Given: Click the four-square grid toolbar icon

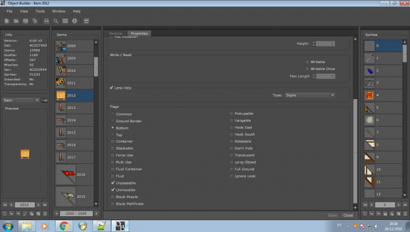Looking at the screenshot, I should 65,21.
